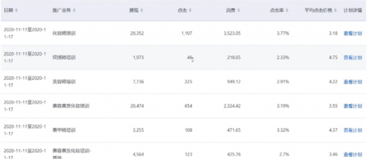Open 查看计划 for 纹绣师培训 row
This screenshot has width=370, height=159.
click(x=352, y=58)
